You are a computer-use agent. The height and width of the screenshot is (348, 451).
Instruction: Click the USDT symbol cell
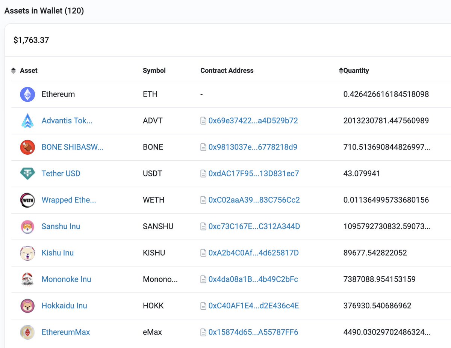(152, 173)
